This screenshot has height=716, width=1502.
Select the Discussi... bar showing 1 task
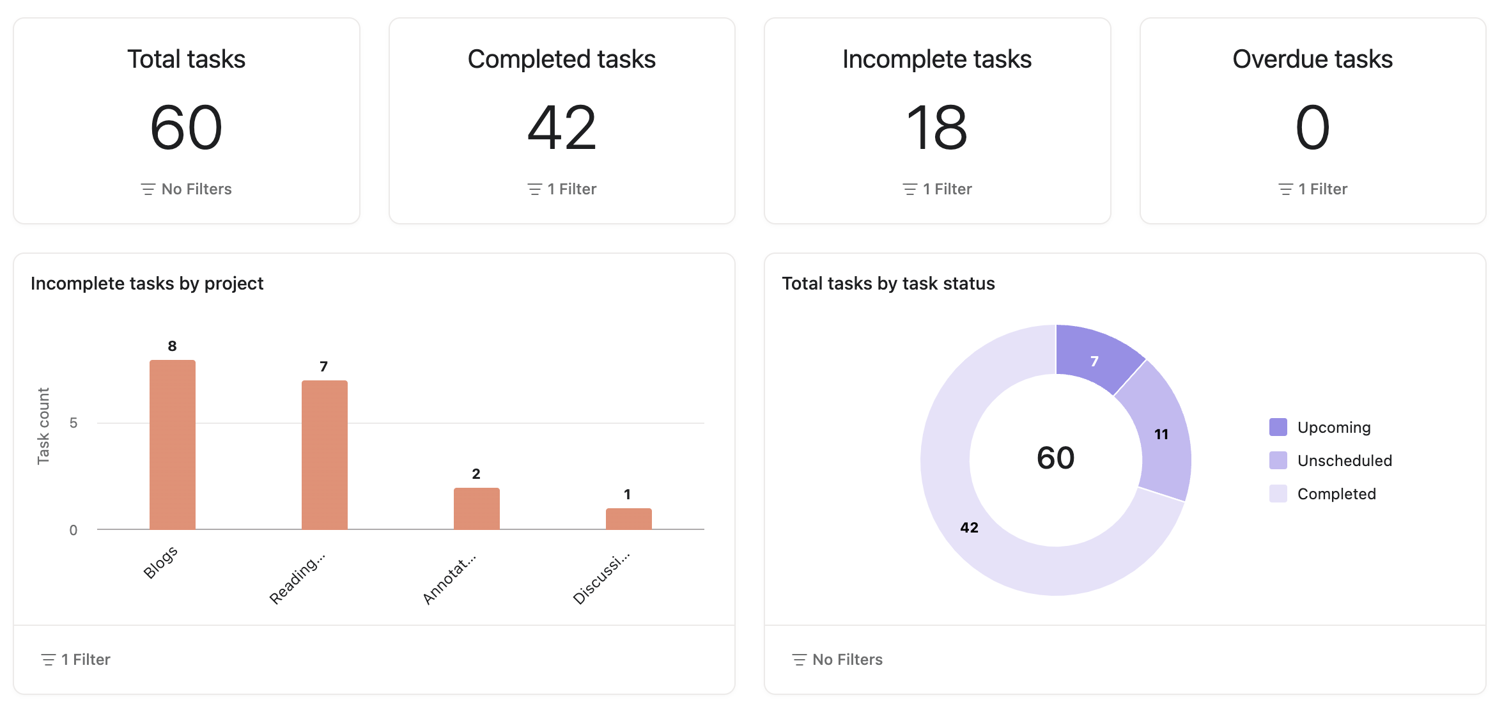pyautogui.click(x=629, y=519)
